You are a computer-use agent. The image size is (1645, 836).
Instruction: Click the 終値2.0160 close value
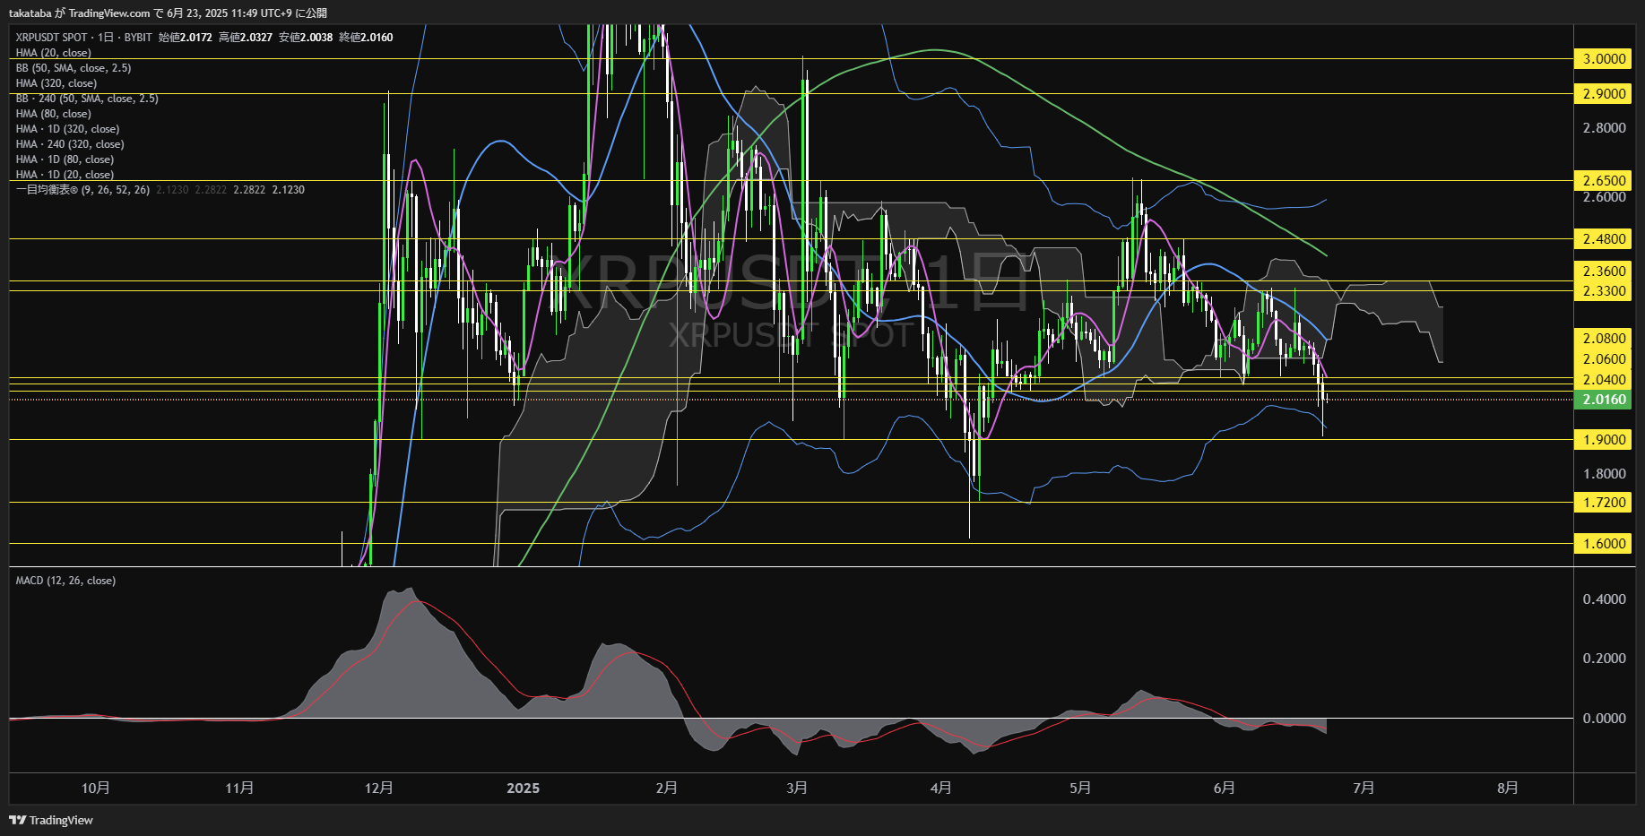(366, 38)
